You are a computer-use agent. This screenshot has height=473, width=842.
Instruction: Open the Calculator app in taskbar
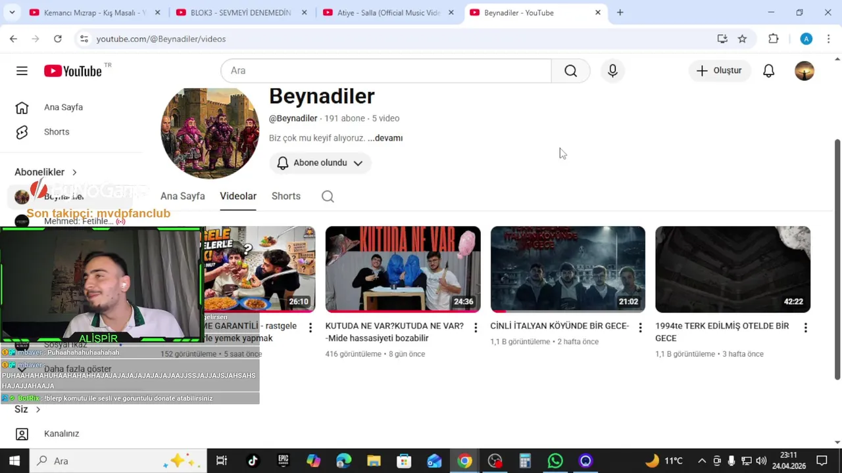pos(525,461)
